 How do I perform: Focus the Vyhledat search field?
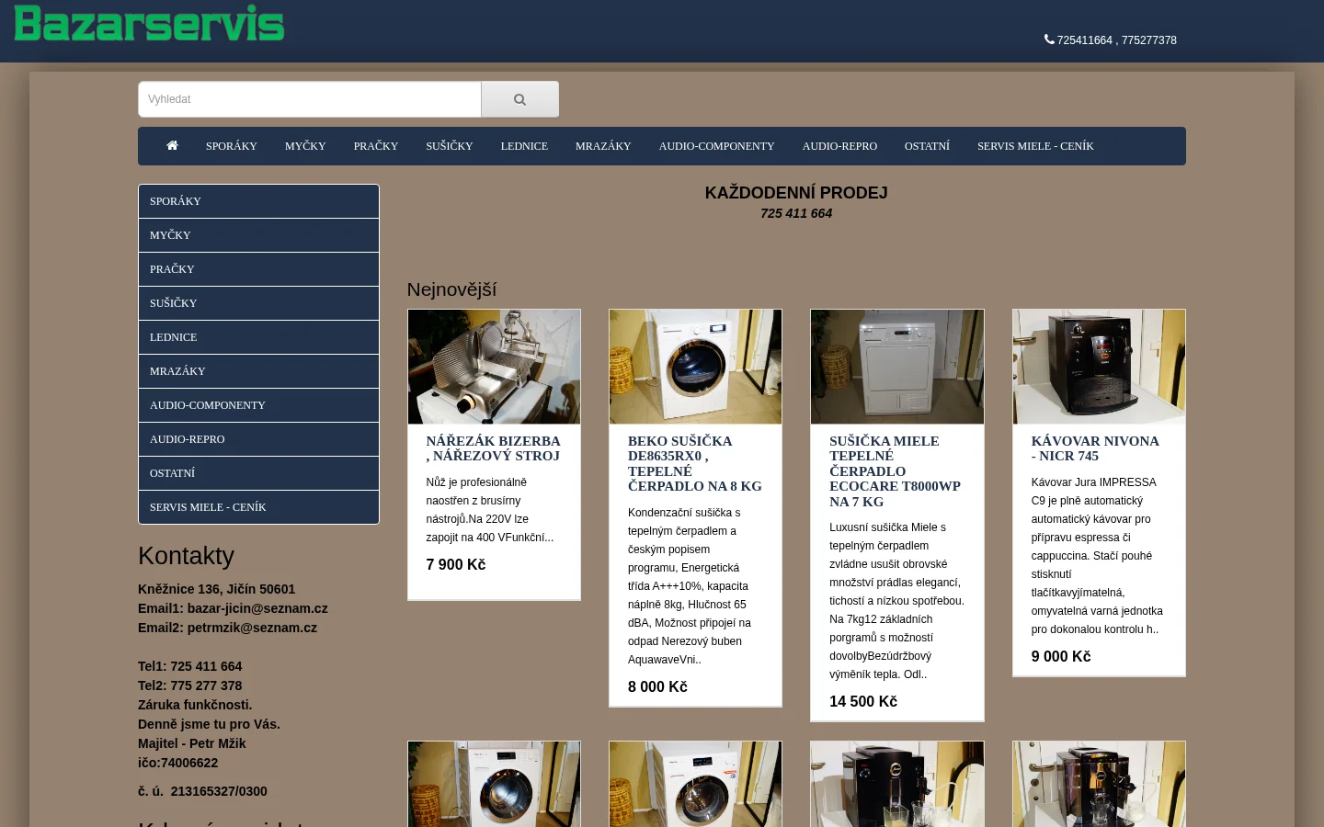(x=310, y=99)
